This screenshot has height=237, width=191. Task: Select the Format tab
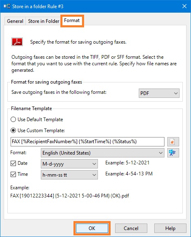[x=72, y=20]
